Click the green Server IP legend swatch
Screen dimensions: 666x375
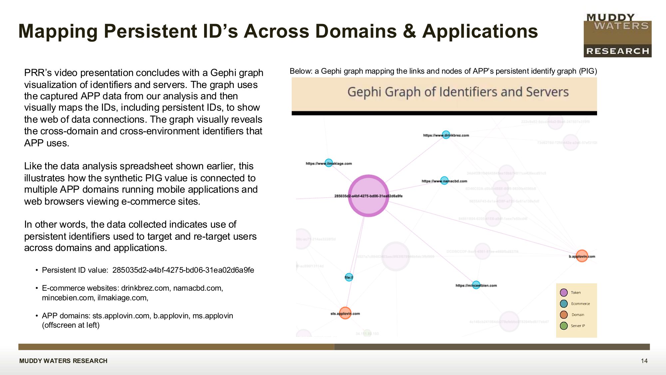point(564,326)
